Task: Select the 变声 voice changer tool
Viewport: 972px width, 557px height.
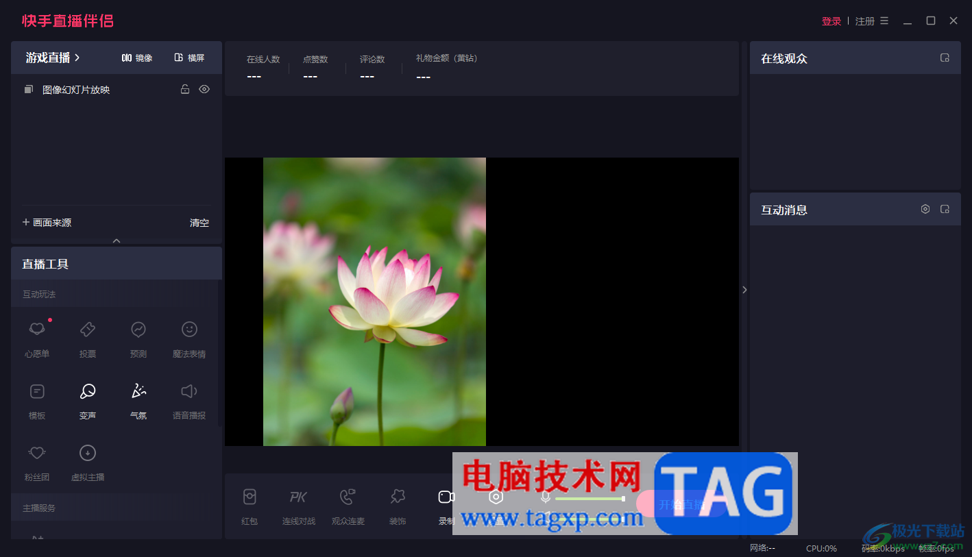Action: (88, 400)
